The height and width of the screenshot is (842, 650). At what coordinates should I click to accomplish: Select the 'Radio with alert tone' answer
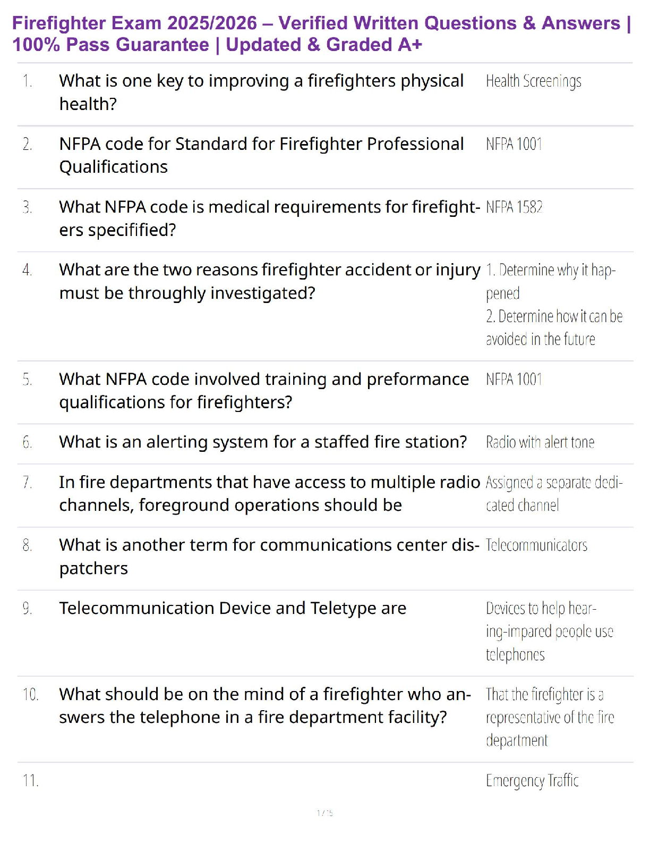(x=540, y=442)
